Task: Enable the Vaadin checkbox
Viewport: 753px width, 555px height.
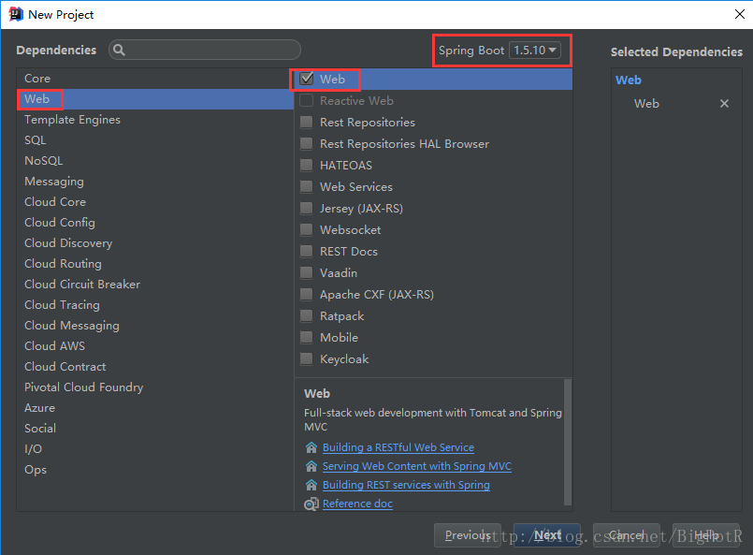Action: click(307, 273)
